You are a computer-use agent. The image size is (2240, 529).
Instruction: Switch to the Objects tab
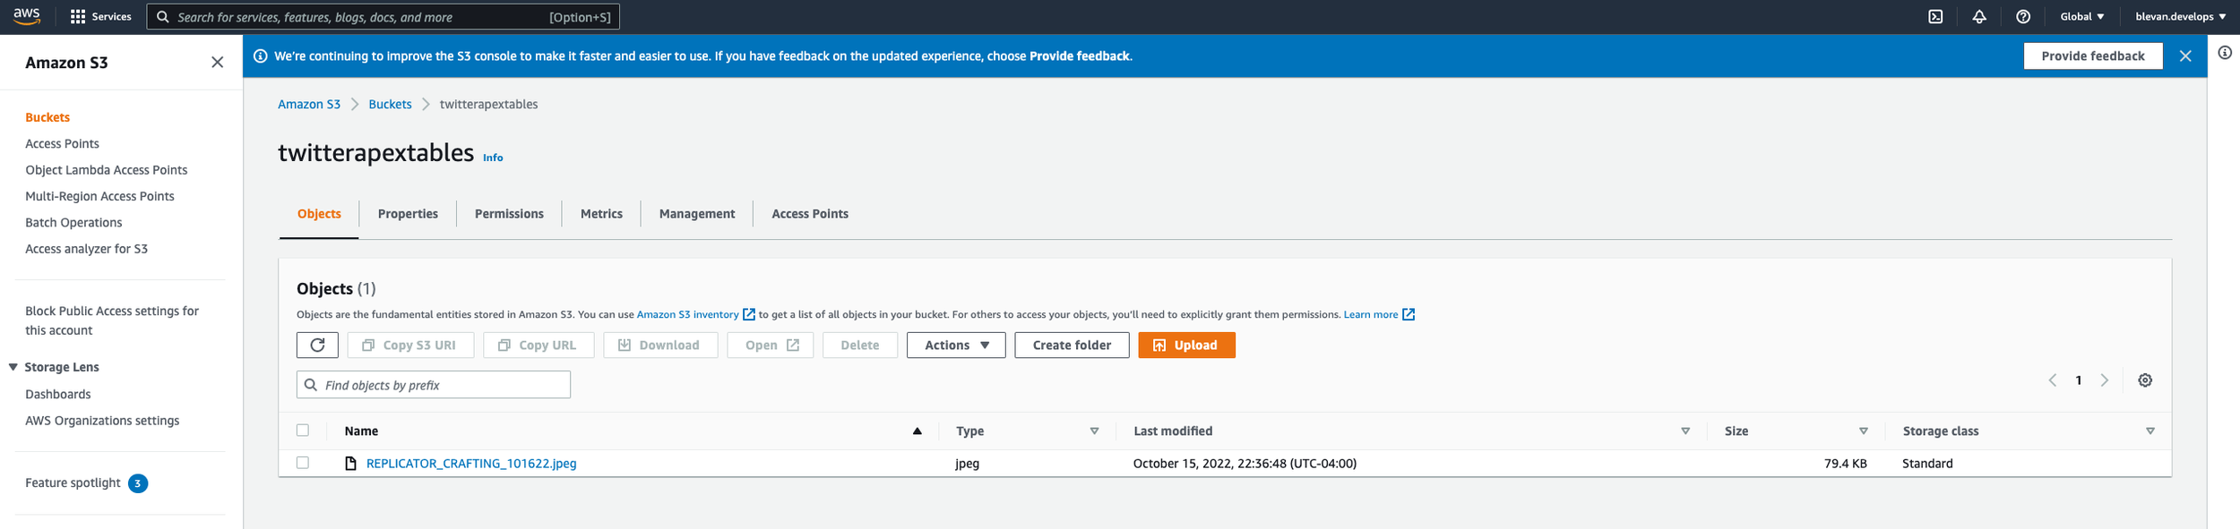[319, 214]
